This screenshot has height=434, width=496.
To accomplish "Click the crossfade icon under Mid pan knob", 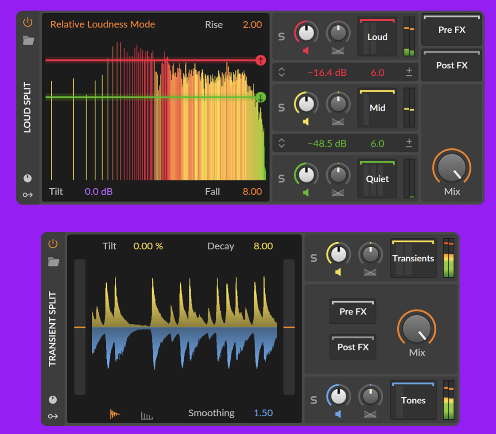I will tap(338, 121).
